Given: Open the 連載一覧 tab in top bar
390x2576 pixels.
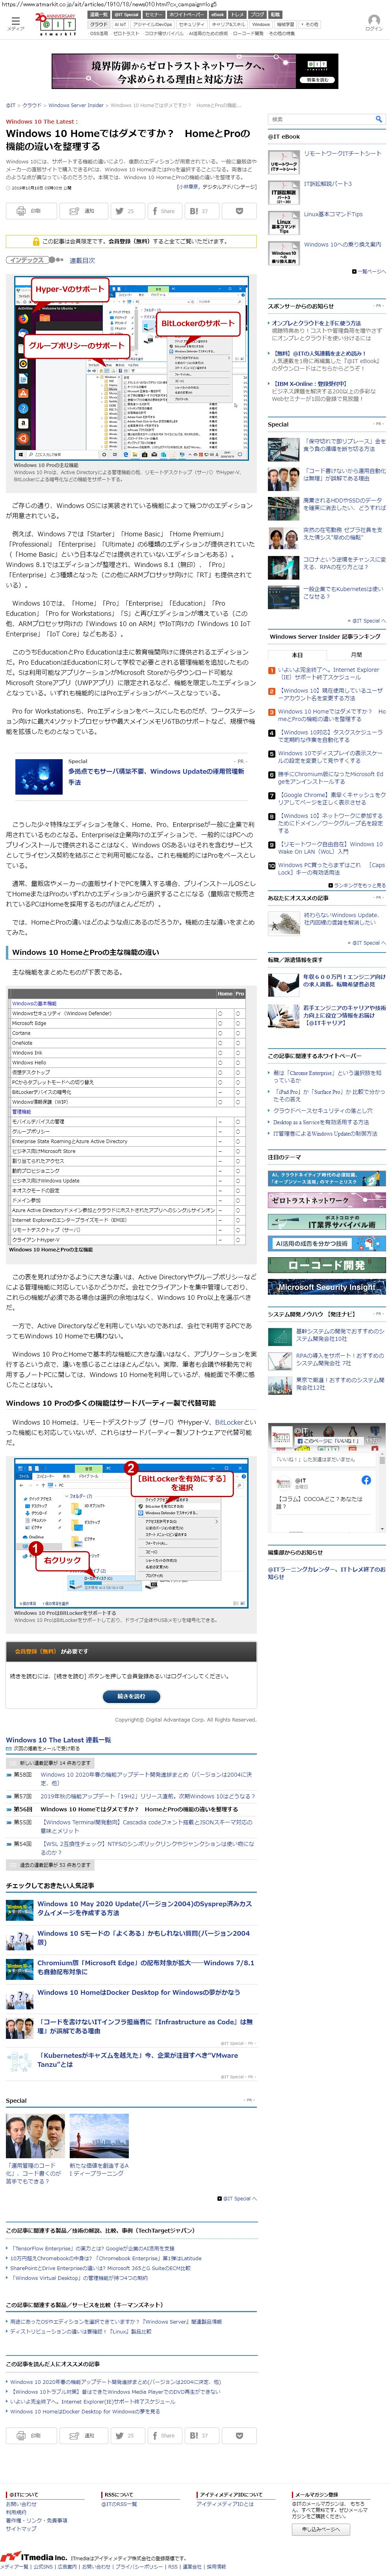Looking at the screenshot, I should click(98, 15).
